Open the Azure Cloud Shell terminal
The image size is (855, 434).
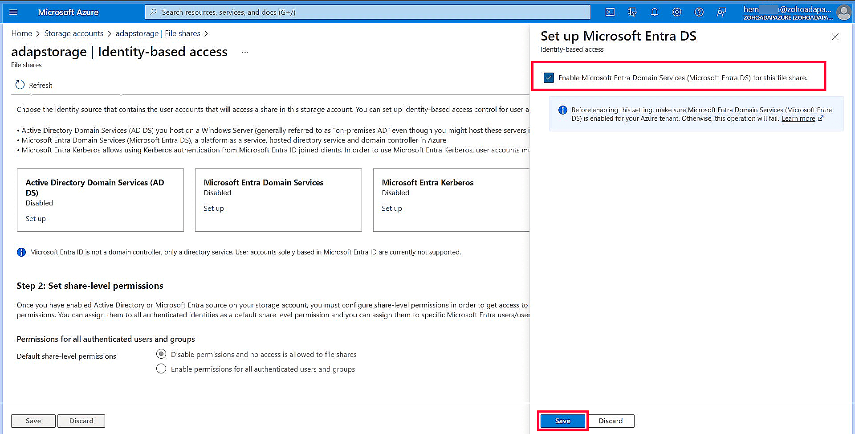pos(610,12)
